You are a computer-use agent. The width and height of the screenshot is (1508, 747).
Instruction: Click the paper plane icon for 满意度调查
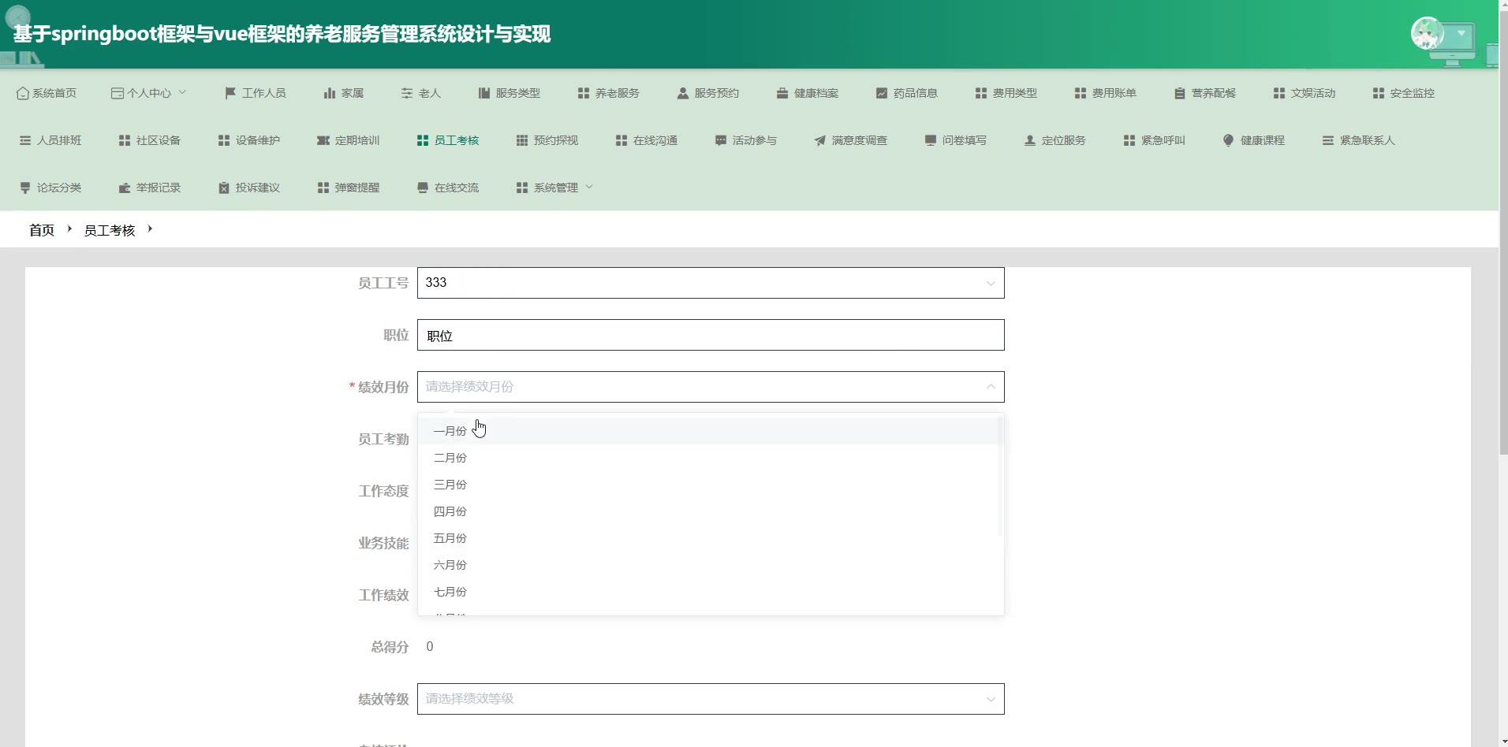click(x=819, y=140)
